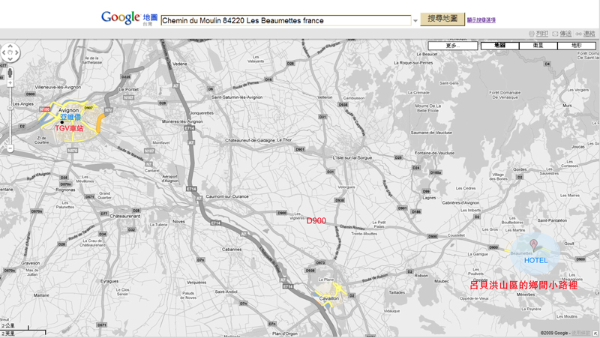600x338 pixels.
Task: Click the red D900 annotation label
Action: tap(316, 220)
